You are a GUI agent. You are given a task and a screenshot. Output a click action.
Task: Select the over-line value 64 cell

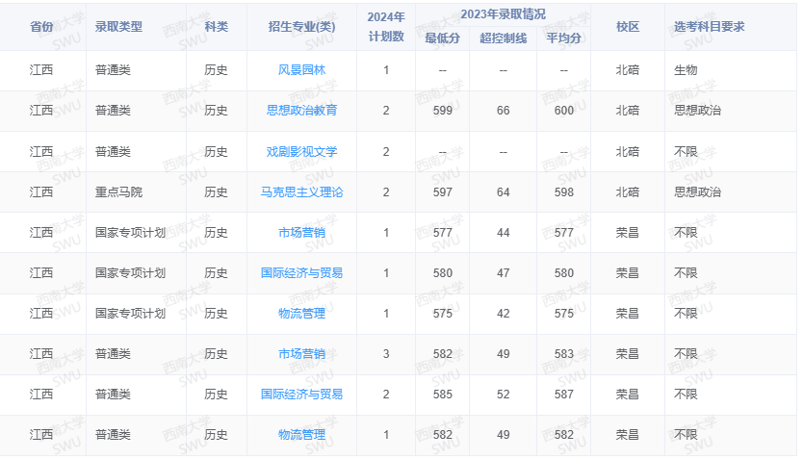(503, 191)
